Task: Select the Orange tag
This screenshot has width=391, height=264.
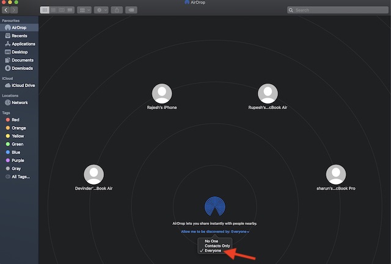Action: [19, 128]
